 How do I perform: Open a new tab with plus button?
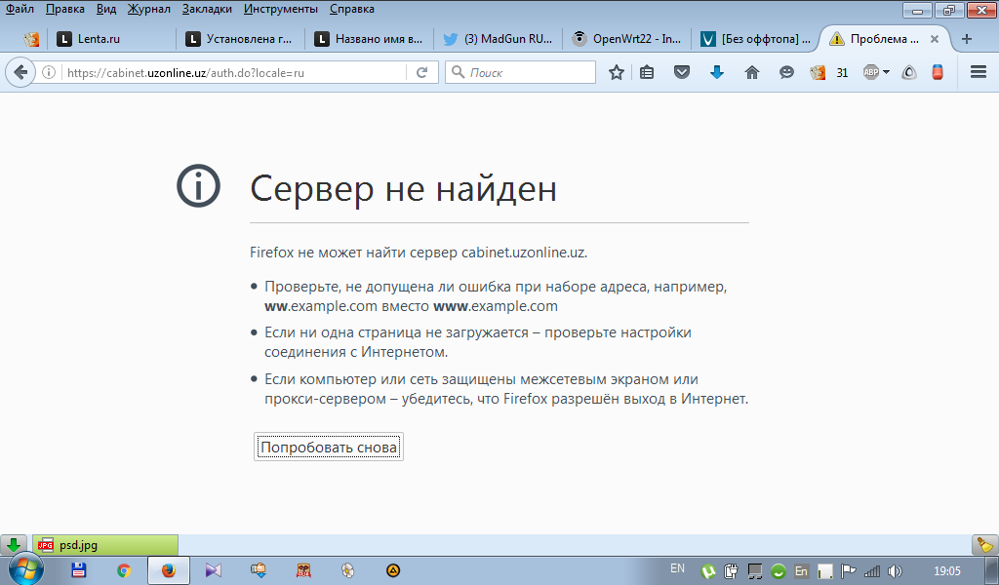[x=967, y=40]
